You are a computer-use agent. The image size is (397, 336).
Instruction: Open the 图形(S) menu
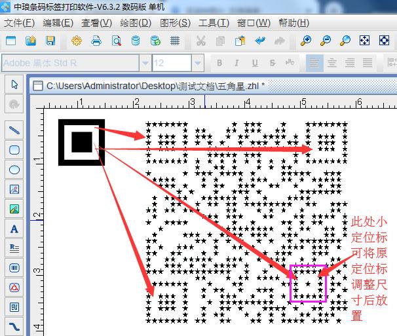pyautogui.click(x=175, y=23)
